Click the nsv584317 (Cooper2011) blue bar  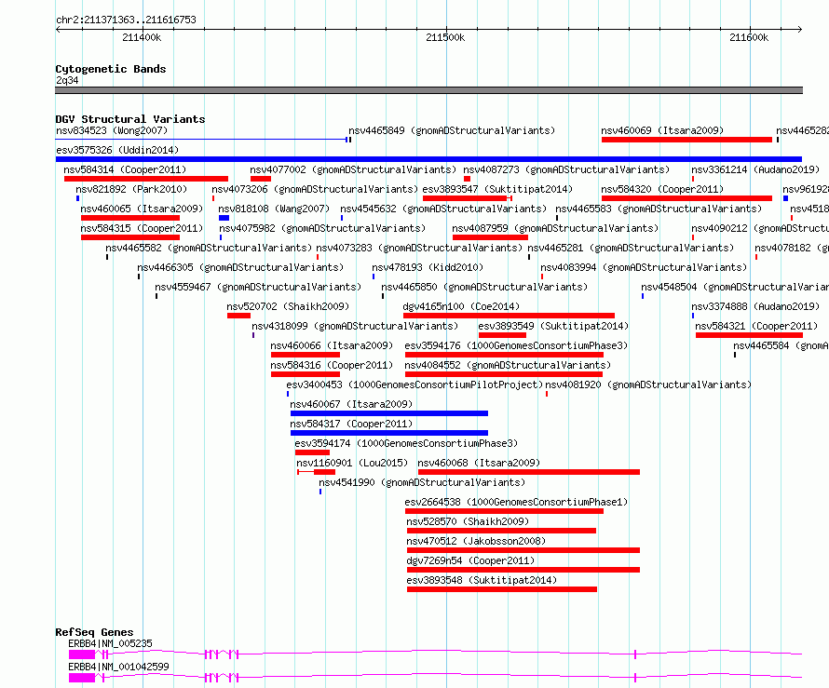pos(389,433)
